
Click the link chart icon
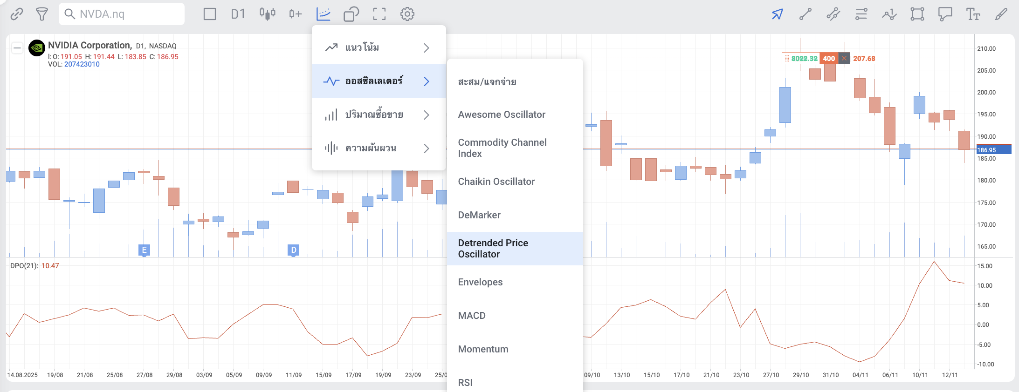[17, 14]
